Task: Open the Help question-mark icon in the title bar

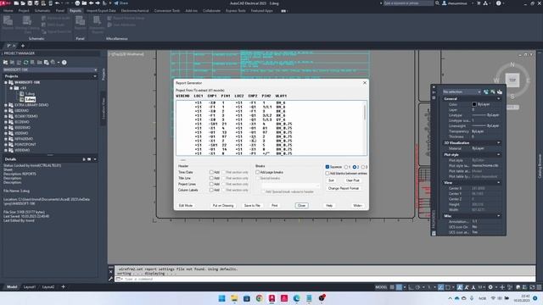Action: [498, 3]
